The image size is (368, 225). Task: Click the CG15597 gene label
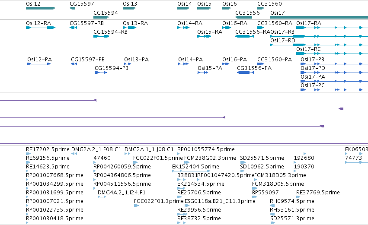tap(82, 4)
